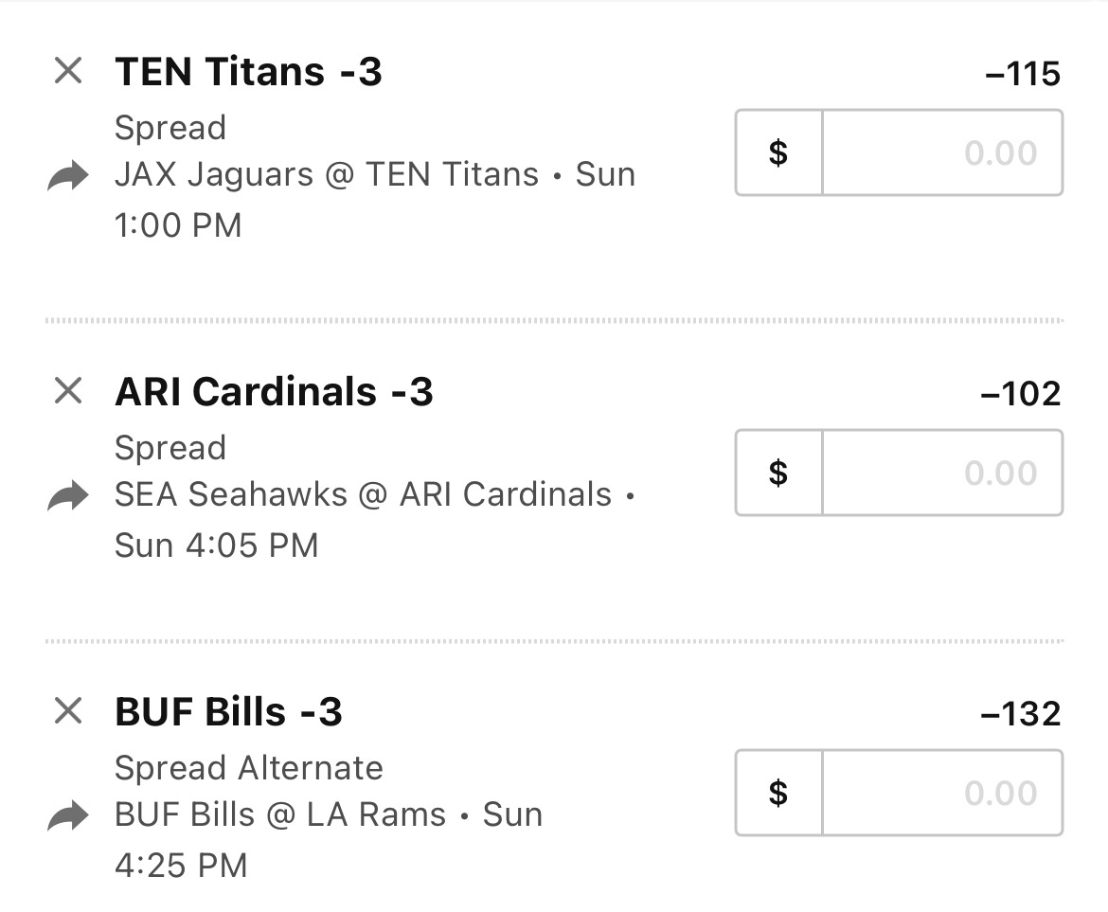This screenshot has width=1108, height=912.
Task: Click the -115 odds for Titans
Action: click(x=1023, y=74)
